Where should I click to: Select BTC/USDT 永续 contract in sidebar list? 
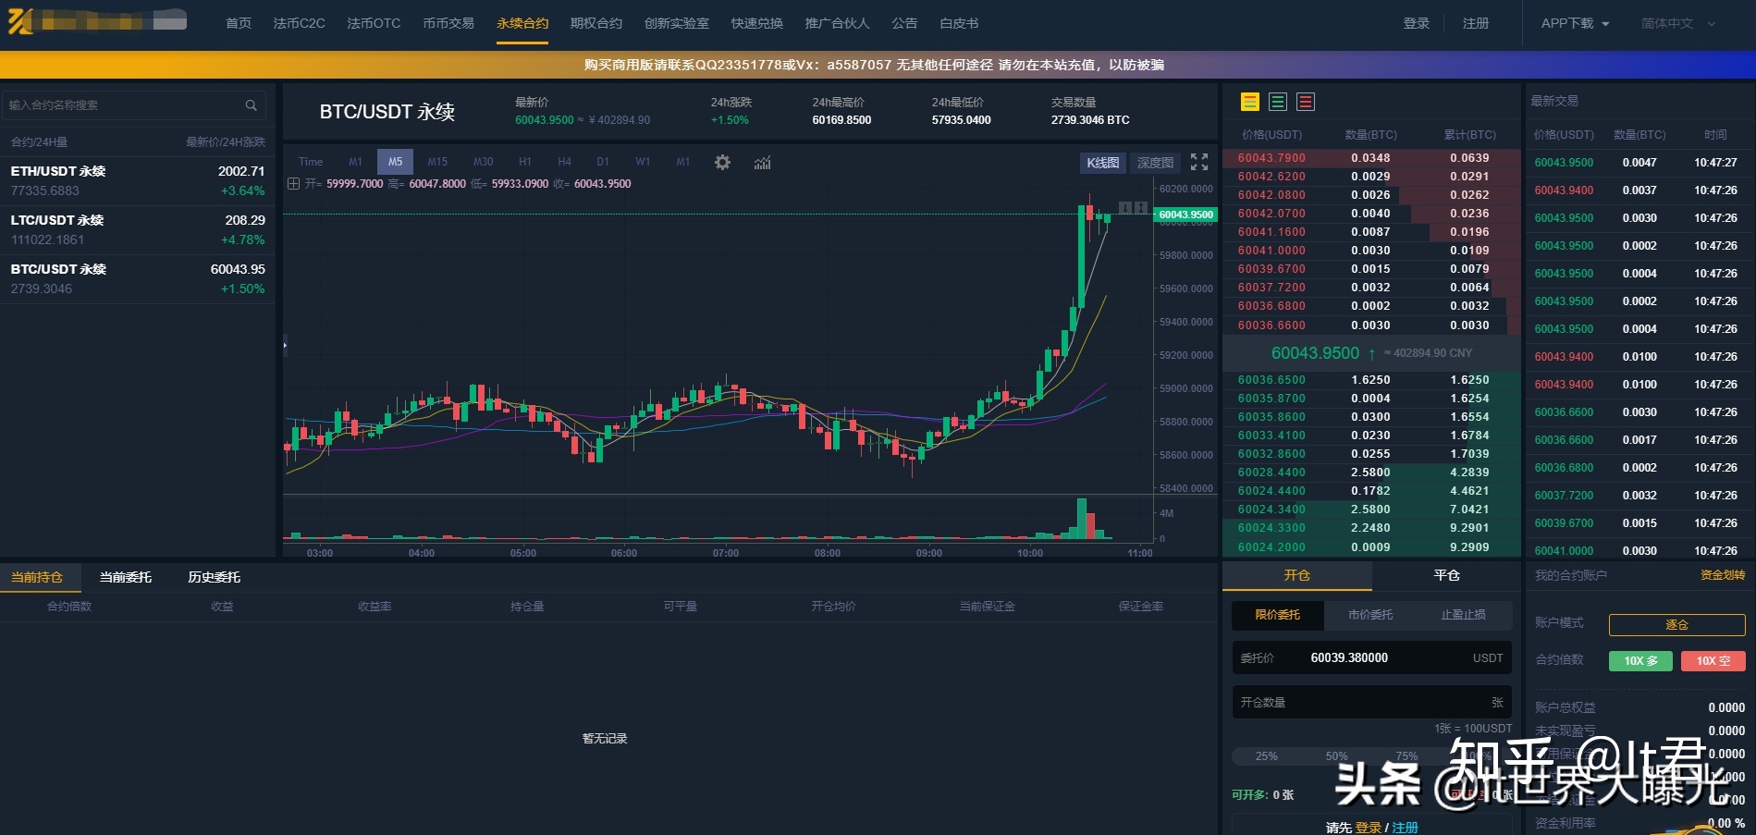coord(138,279)
